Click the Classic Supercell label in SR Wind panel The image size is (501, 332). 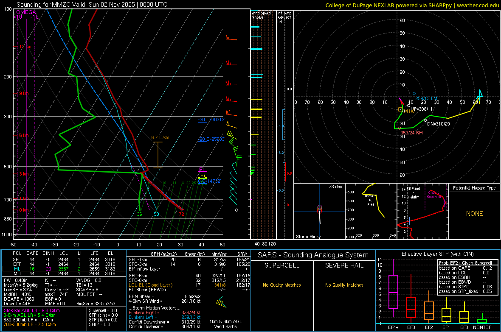(434, 195)
